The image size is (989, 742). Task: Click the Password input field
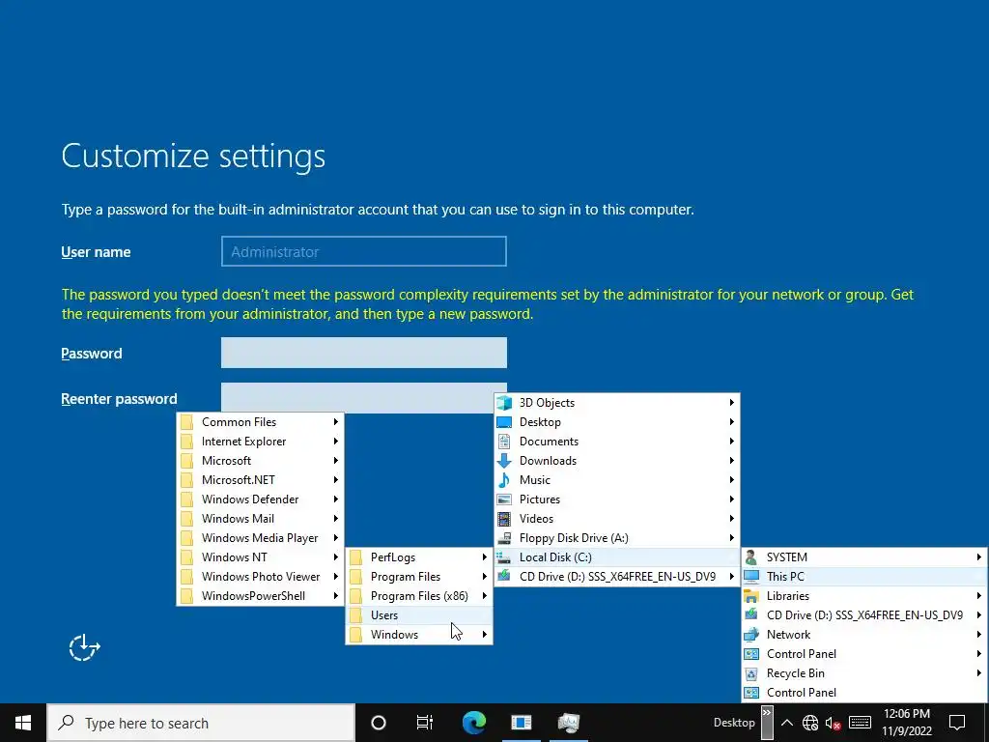point(364,353)
